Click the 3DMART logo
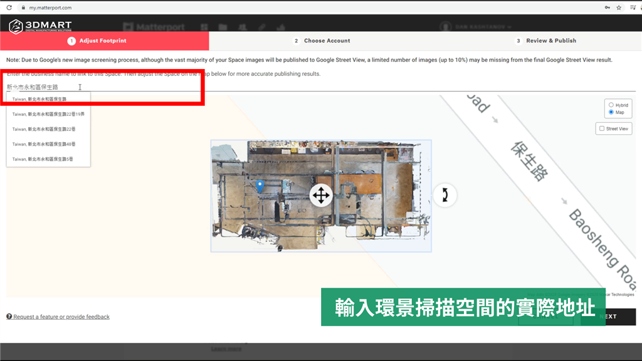The width and height of the screenshot is (642, 361). (x=40, y=26)
